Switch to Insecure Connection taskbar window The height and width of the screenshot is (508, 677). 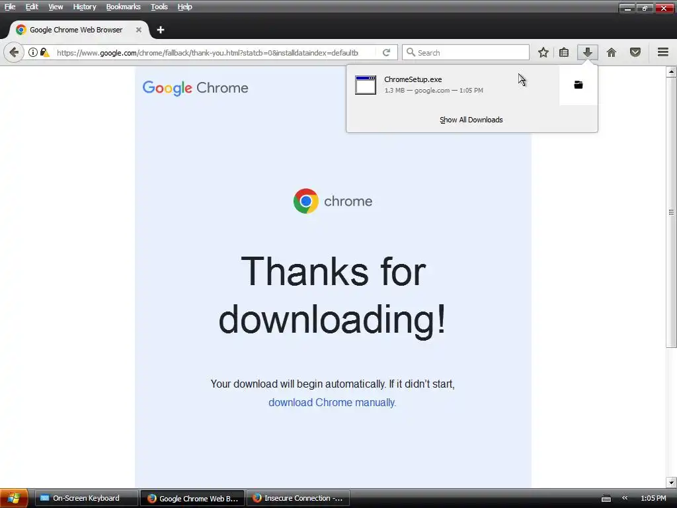click(x=298, y=498)
